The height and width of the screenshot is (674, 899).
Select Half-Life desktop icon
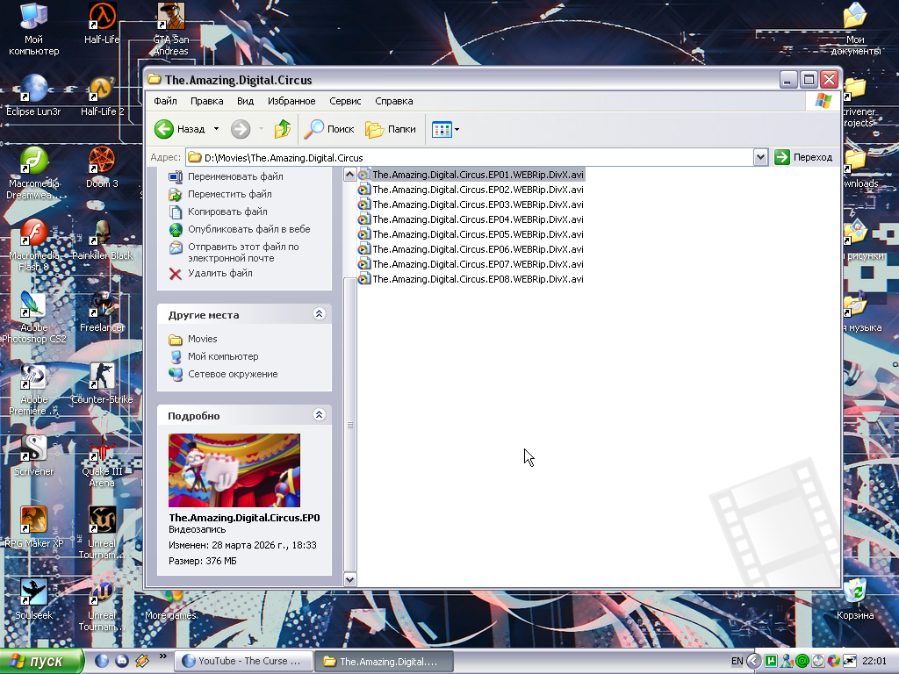(102, 23)
